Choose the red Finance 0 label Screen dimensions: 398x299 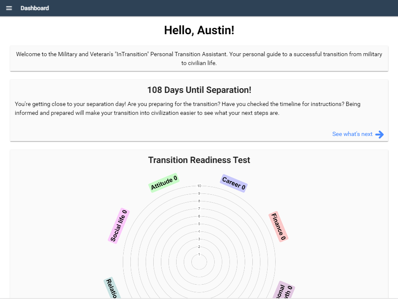(279, 226)
